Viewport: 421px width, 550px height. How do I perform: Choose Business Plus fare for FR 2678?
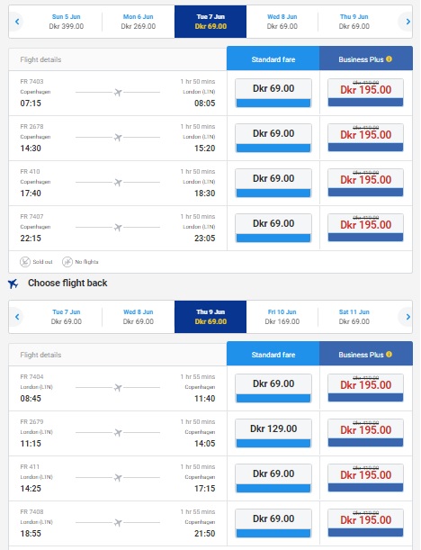click(x=365, y=138)
